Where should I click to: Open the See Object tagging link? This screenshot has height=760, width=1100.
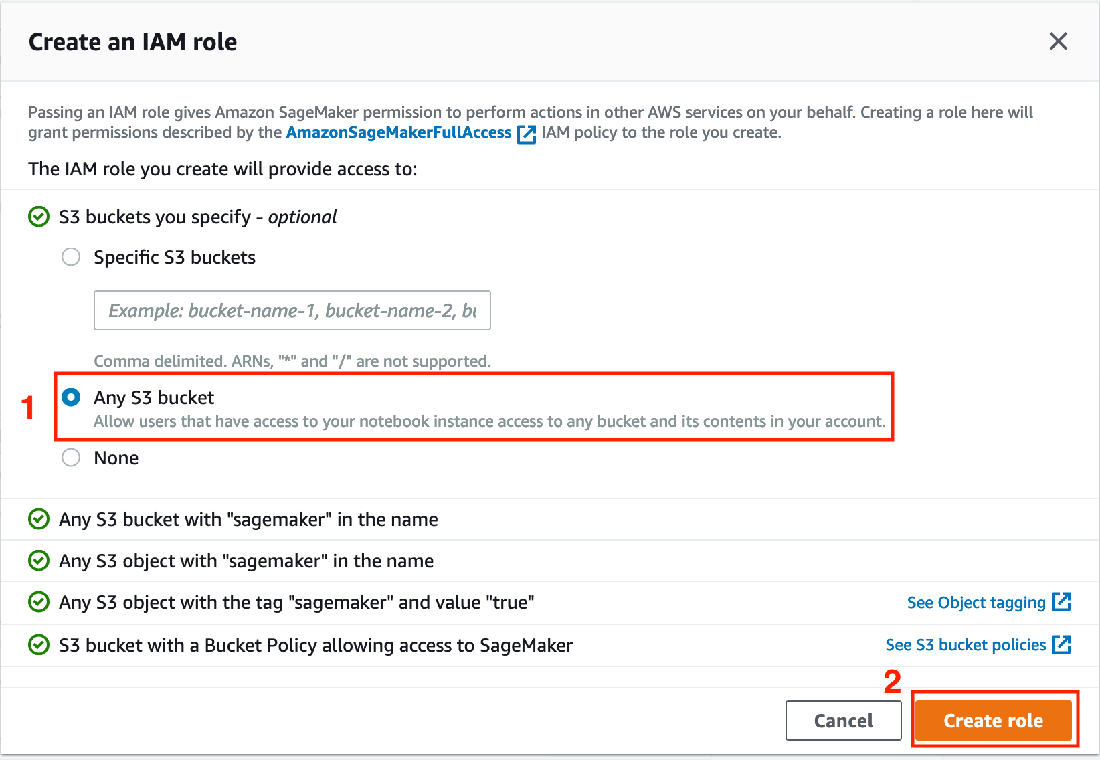pos(976,603)
